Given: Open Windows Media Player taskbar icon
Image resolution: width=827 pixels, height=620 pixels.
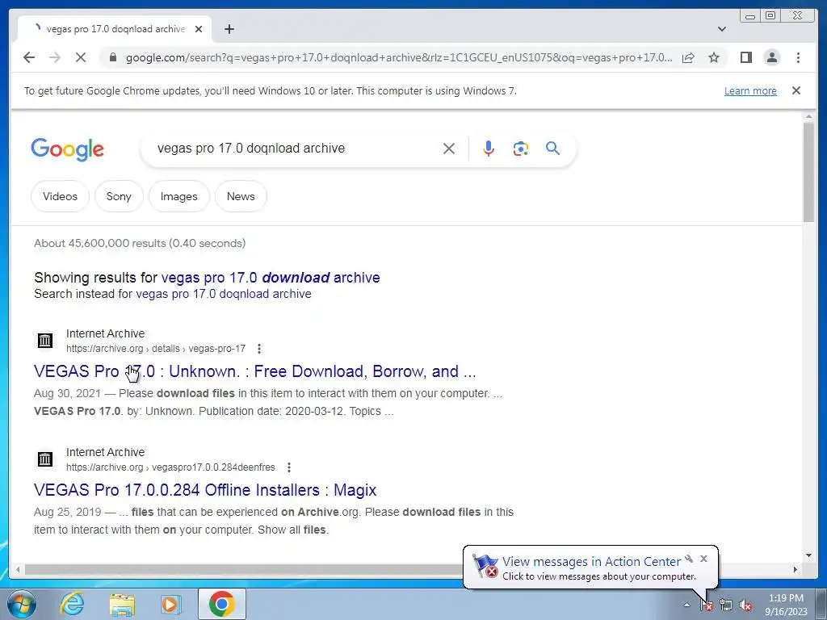Looking at the screenshot, I should (171, 604).
